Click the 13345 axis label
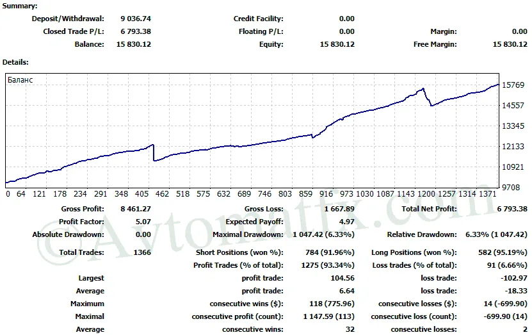532x335 pixels. (x=513, y=126)
